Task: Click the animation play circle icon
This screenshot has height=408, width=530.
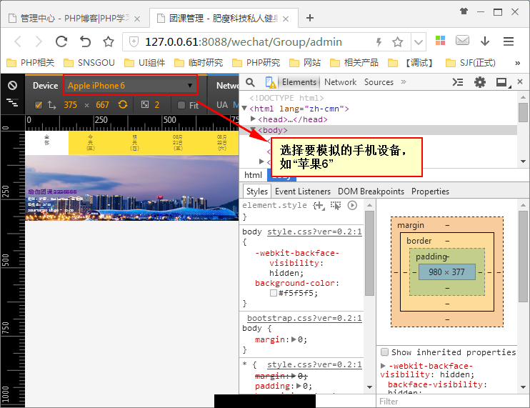Action: click(352, 205)
